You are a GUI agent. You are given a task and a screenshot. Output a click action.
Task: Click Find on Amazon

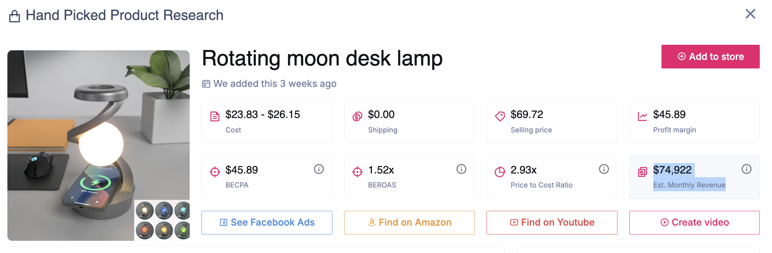pos(409,222)
